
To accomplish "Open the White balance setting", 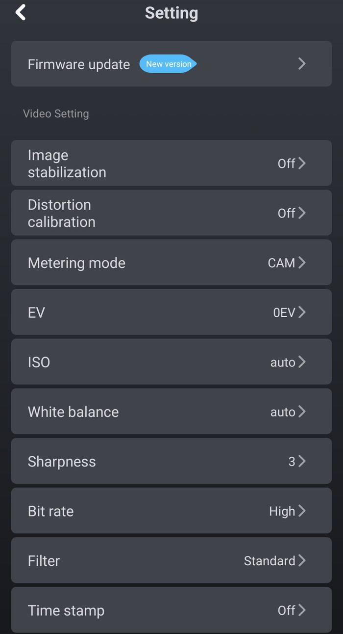I will tap(73, 412).
